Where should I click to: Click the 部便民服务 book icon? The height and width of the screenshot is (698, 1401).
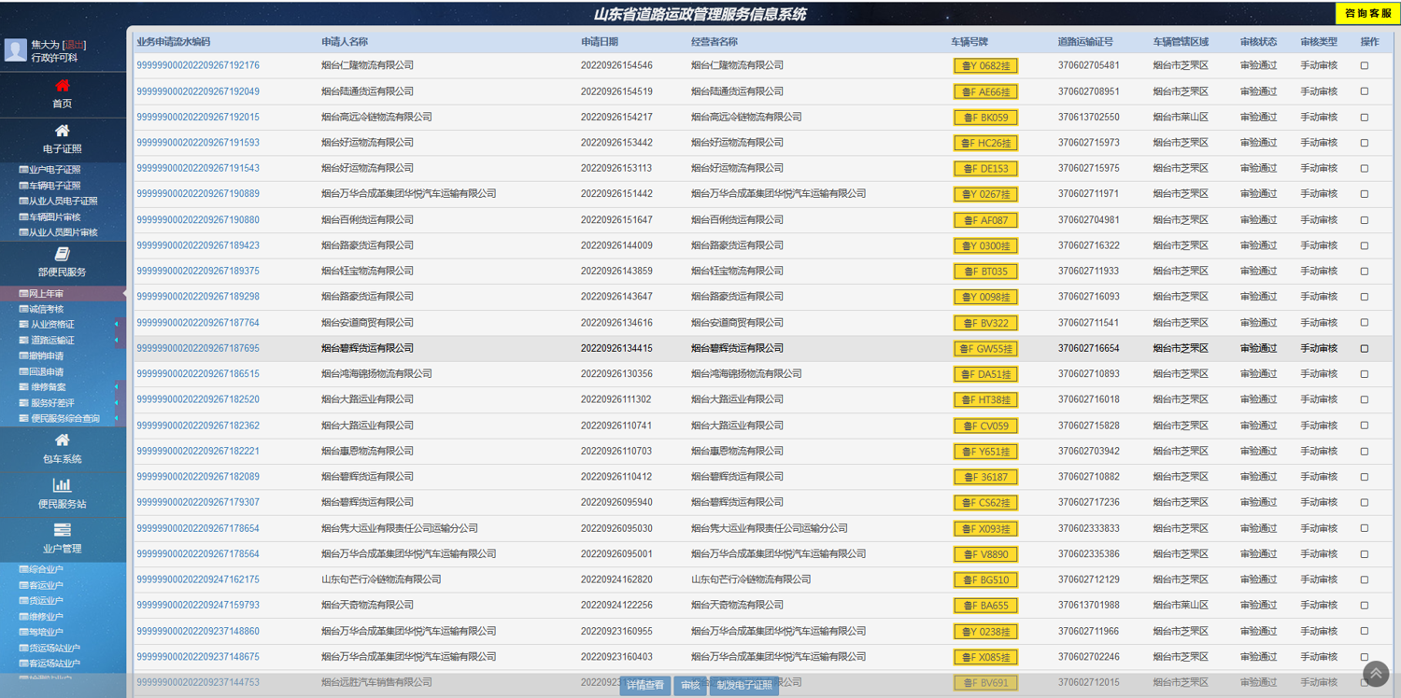tap(62, 254)
